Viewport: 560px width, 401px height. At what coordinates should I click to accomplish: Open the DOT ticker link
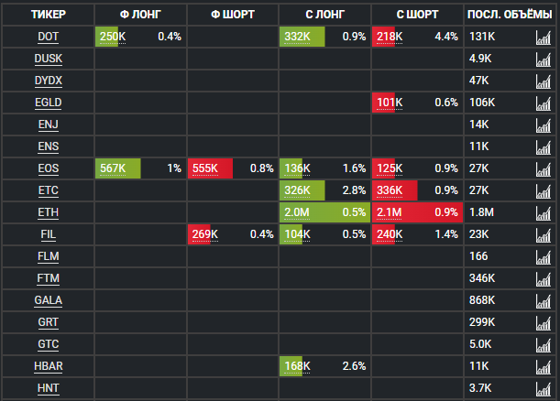48,37
